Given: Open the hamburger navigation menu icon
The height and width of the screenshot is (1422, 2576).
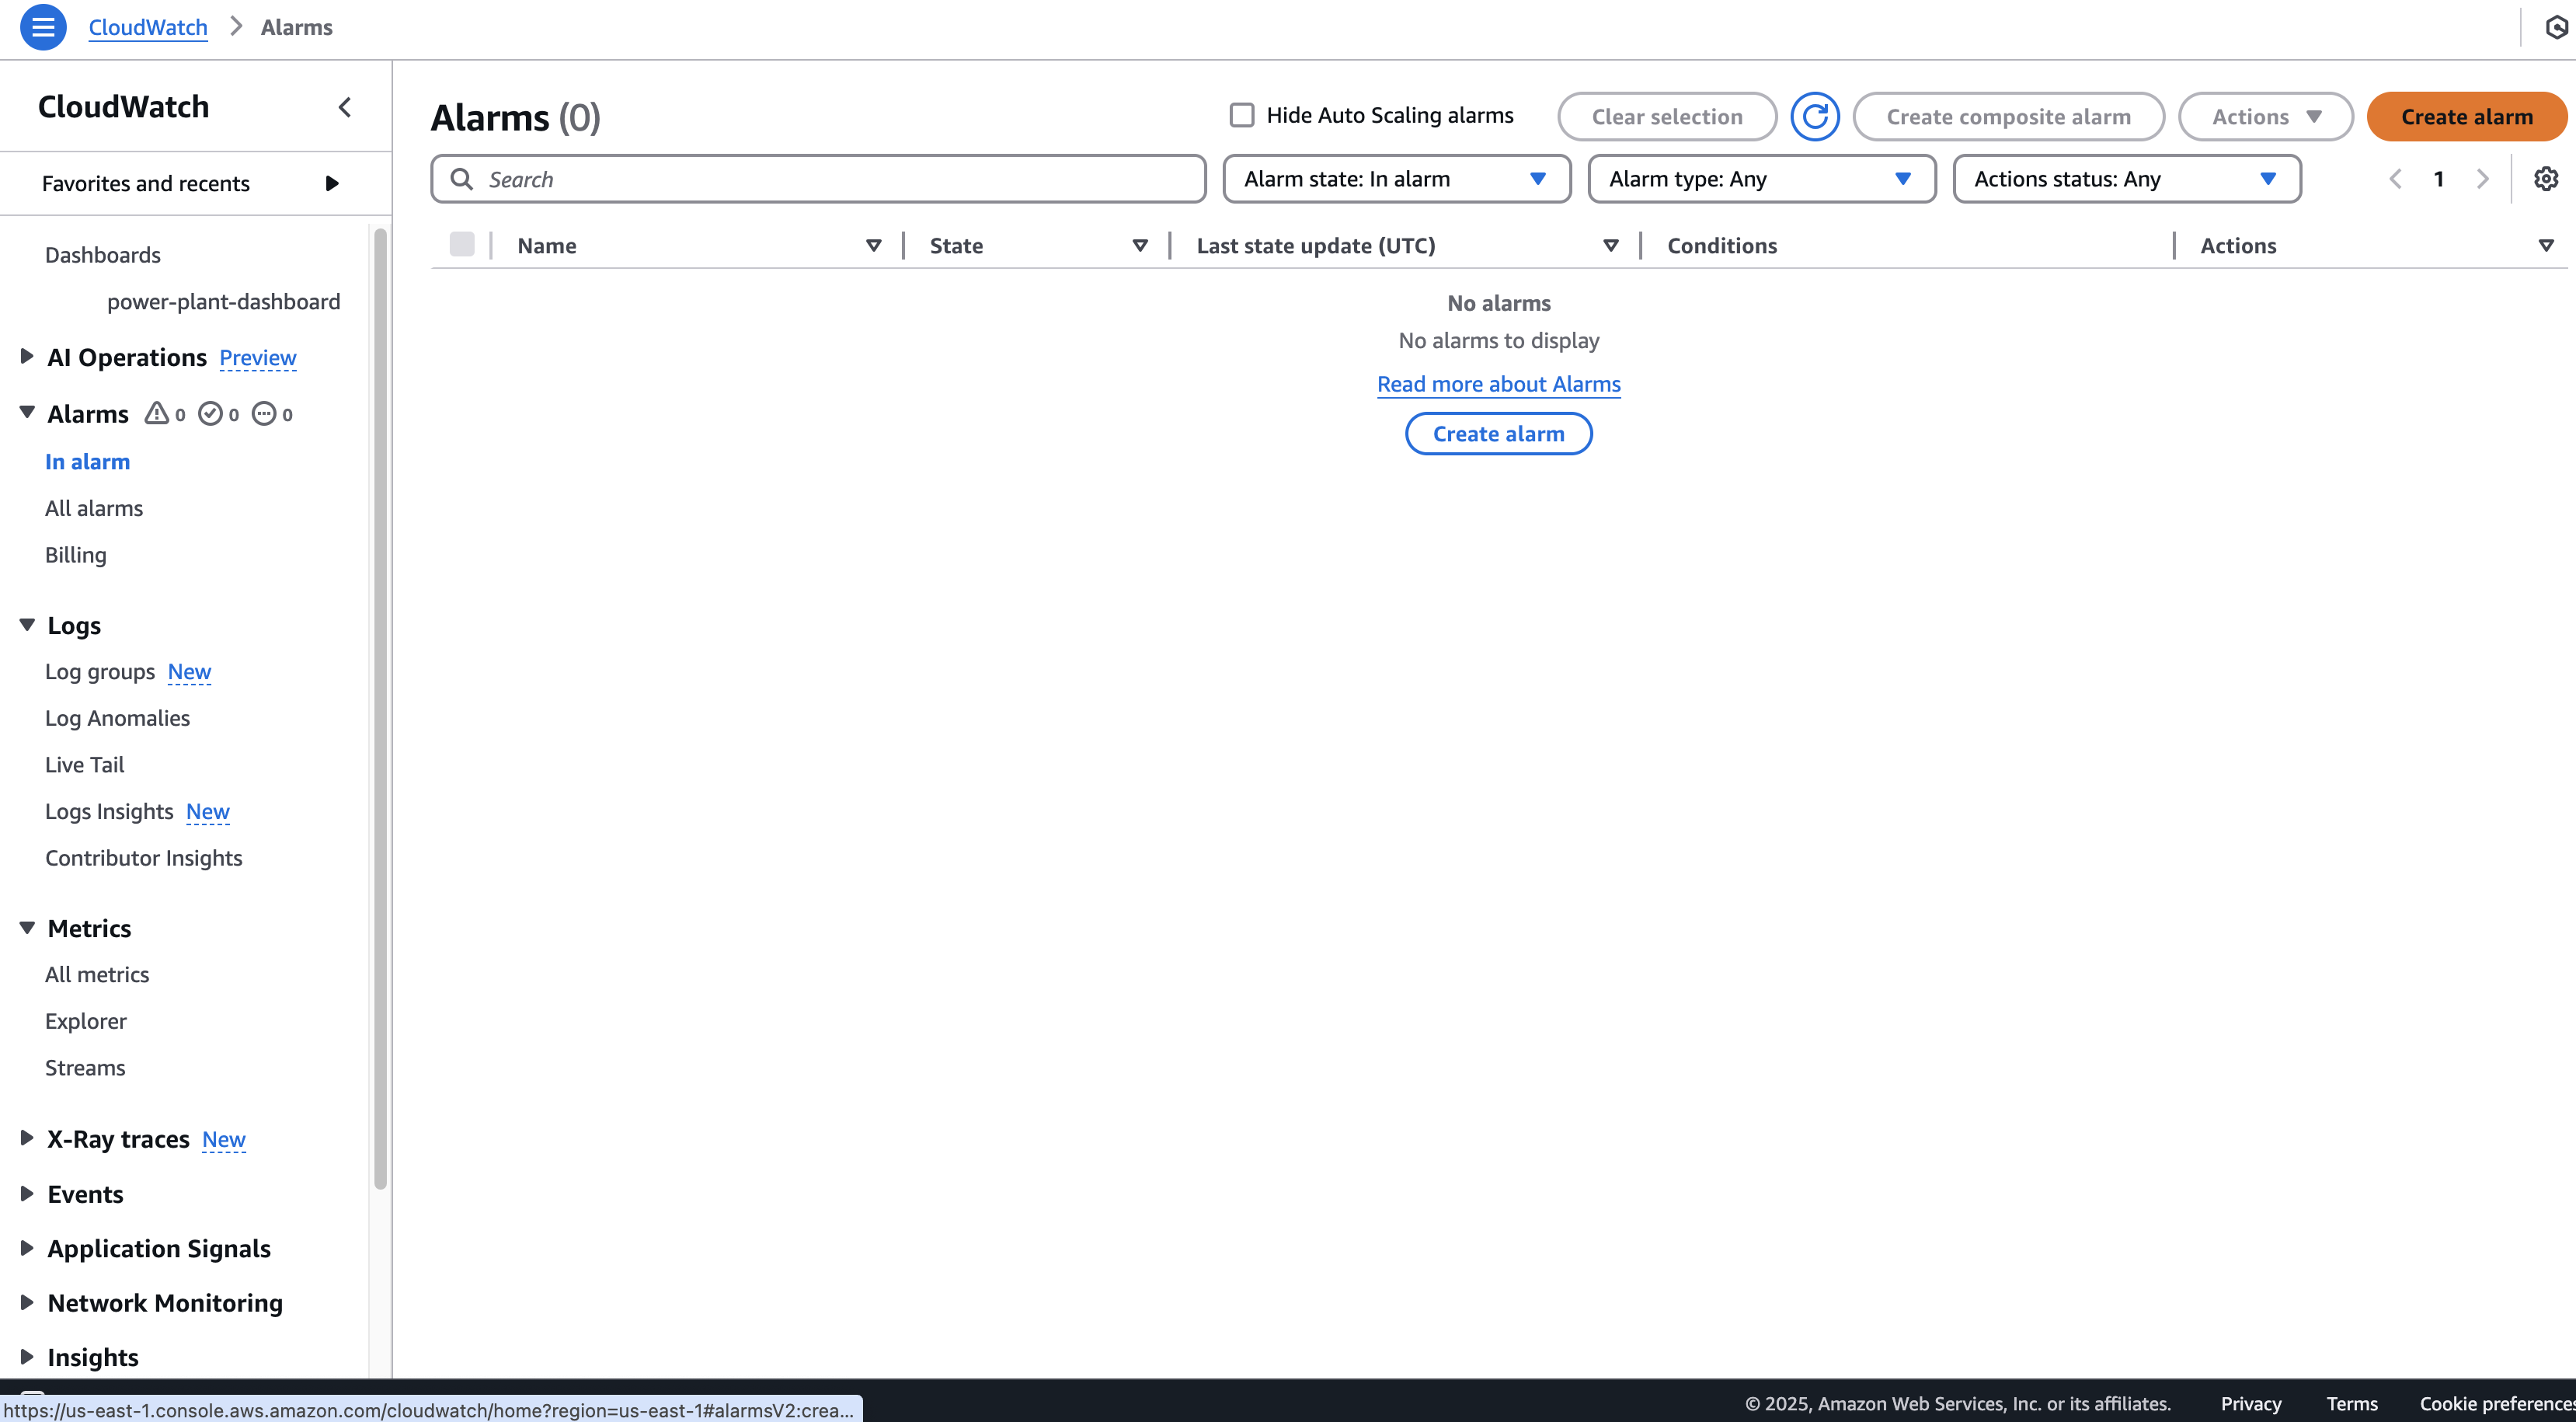Looking at the screenshot, I should point(43,27).
